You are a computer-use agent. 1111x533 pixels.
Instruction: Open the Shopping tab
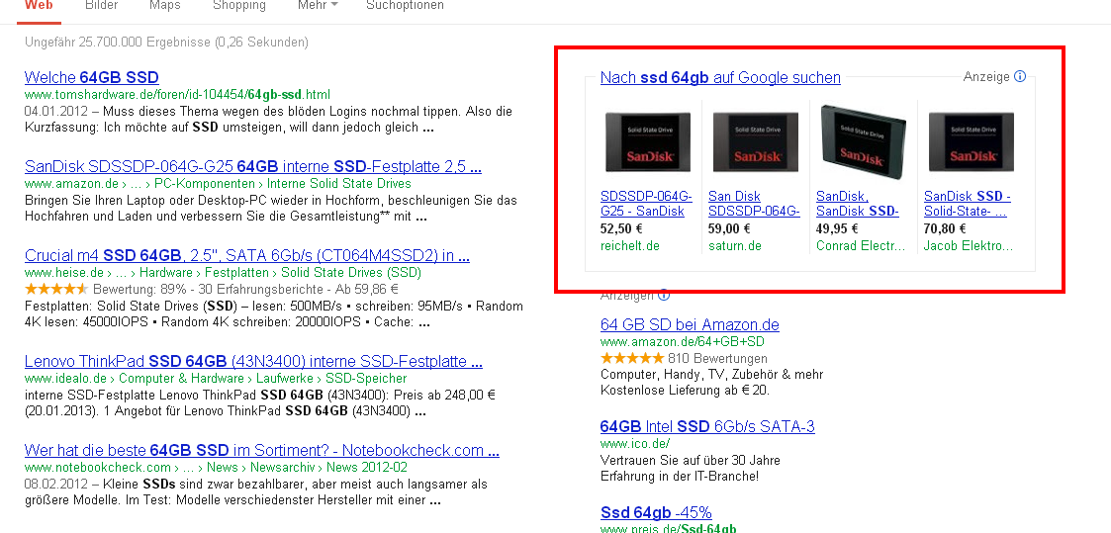239,6
